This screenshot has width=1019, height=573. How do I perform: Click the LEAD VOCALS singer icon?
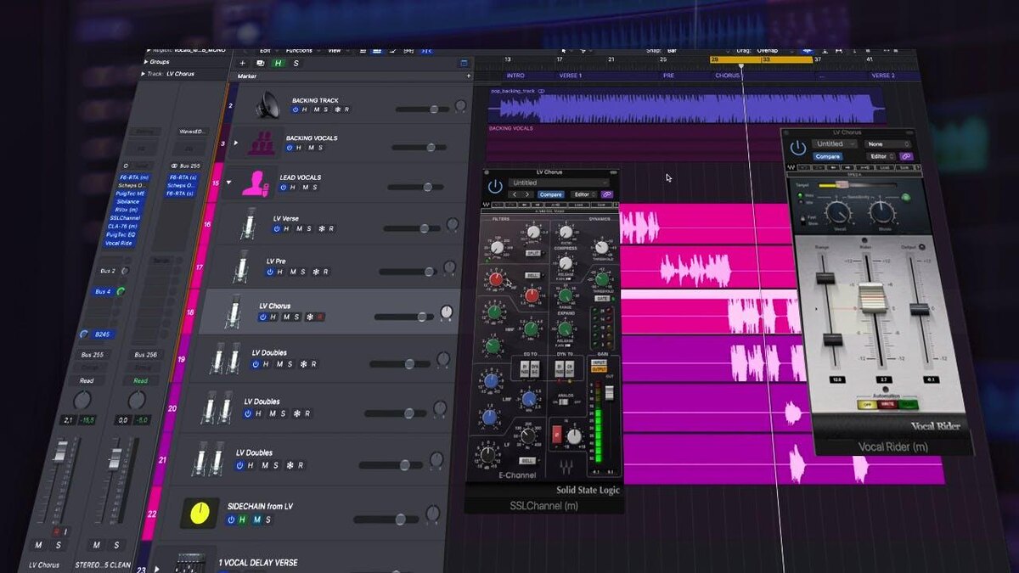point(255,183)
